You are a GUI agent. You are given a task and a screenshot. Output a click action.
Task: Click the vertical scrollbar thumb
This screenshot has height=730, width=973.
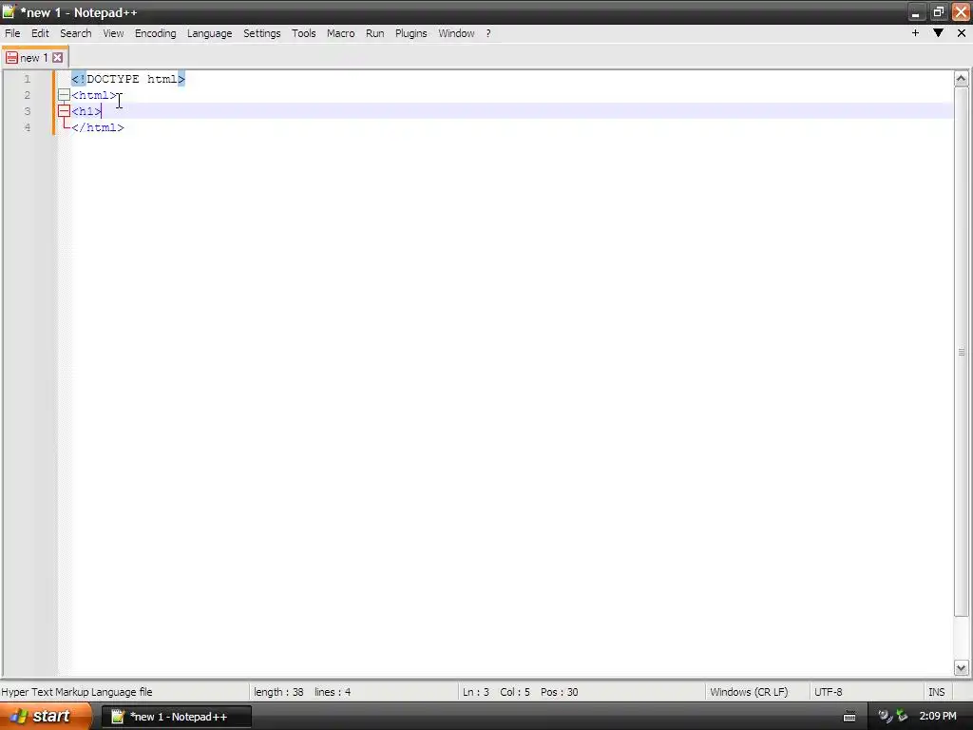click(x=962, y=352)
